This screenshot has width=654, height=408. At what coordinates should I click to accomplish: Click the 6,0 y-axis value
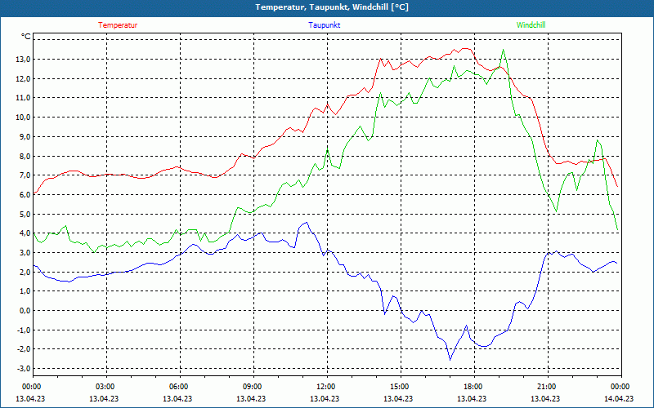25,194
